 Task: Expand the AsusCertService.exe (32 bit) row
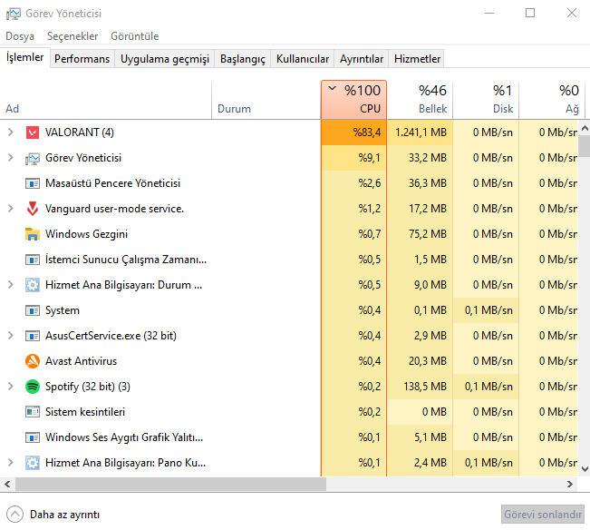pyautogui.click(x=11, y=336)
